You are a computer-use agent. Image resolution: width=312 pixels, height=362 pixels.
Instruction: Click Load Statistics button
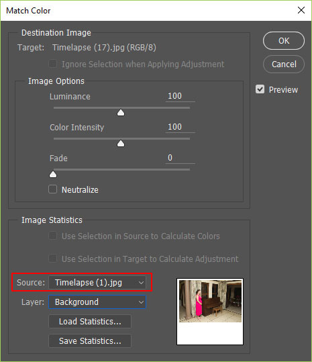[90, 321]
